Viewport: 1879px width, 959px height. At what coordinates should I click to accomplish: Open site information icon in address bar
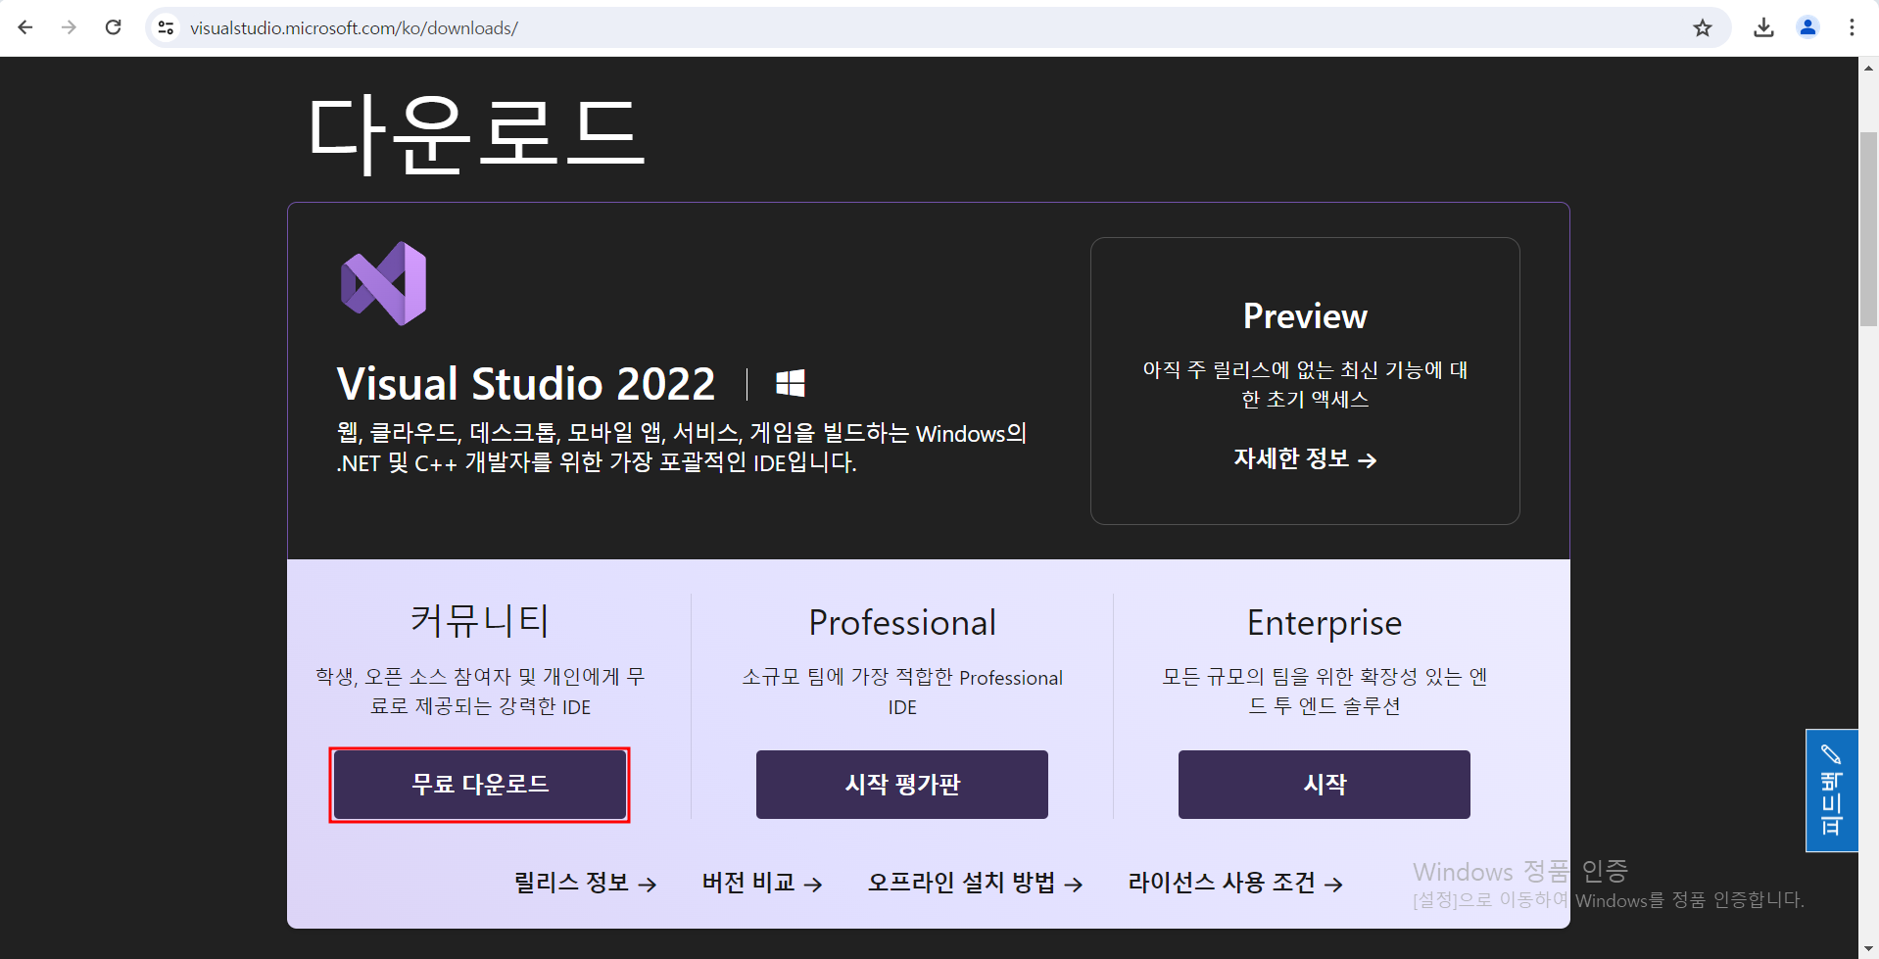[167, 27]
